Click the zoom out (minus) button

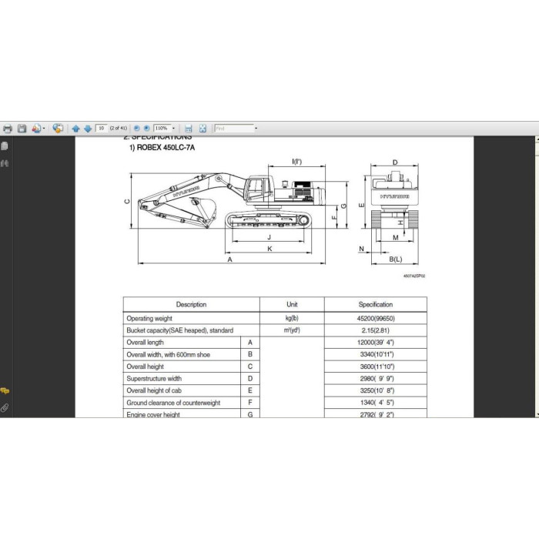point(137,129)
